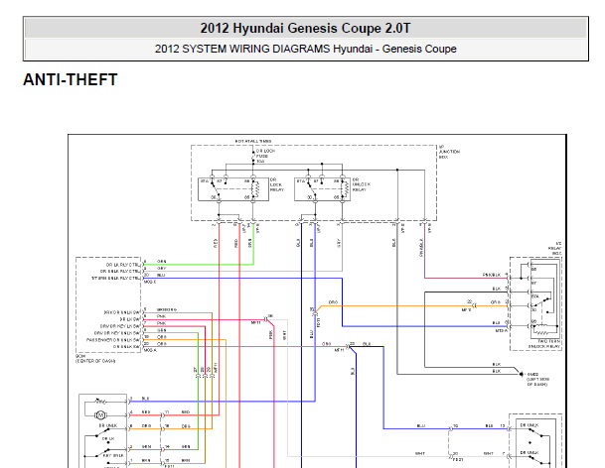Click the "DR UNLK RLY CTRL" pin label
This screenshot has height=468, width=605.
click(120, 271)
